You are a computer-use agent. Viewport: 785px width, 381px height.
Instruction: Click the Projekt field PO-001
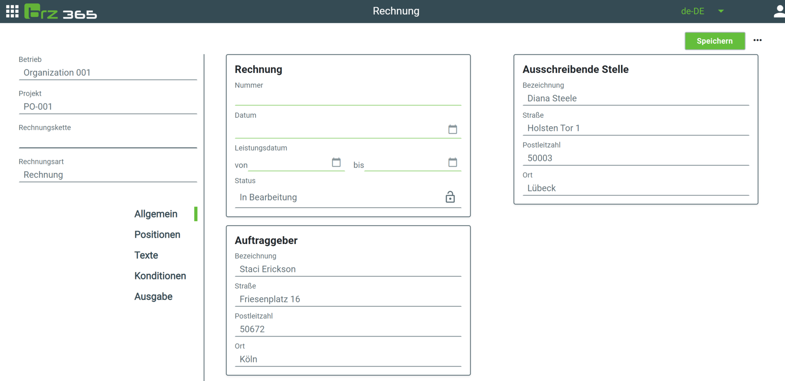point(108,107)
